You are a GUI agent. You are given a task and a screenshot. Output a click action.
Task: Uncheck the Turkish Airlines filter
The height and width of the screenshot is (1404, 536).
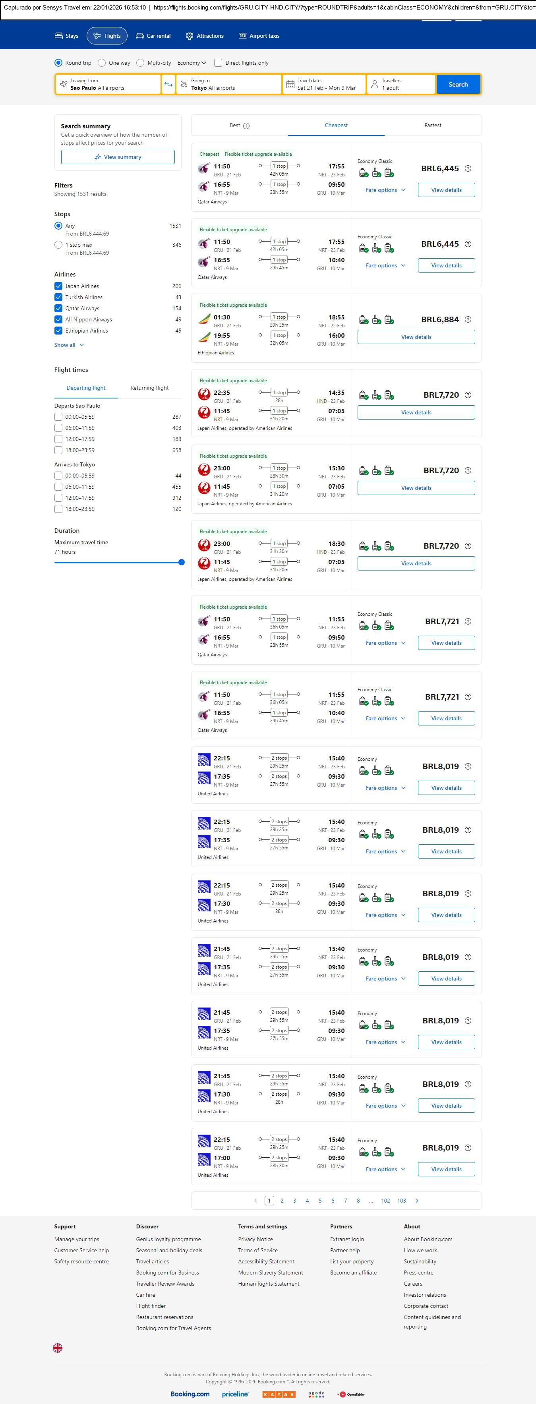pyautogui.click(x=58, y=298)
